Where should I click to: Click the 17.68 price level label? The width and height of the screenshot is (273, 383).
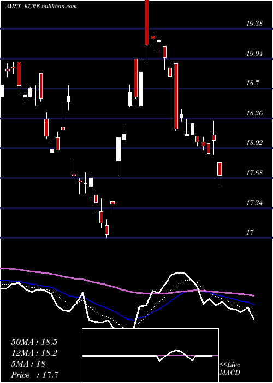pos(254,173)
